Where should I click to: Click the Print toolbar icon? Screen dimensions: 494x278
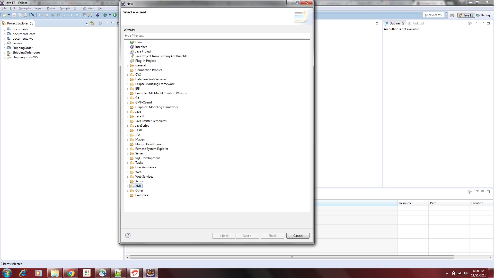click(x=25, y=15)
